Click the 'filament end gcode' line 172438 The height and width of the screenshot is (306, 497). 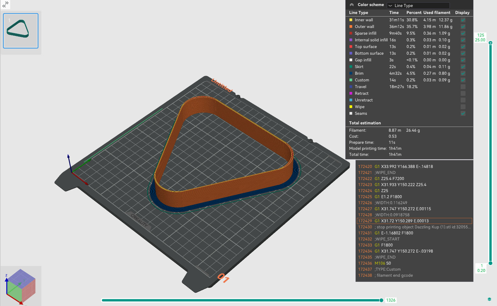pos(414,275)
